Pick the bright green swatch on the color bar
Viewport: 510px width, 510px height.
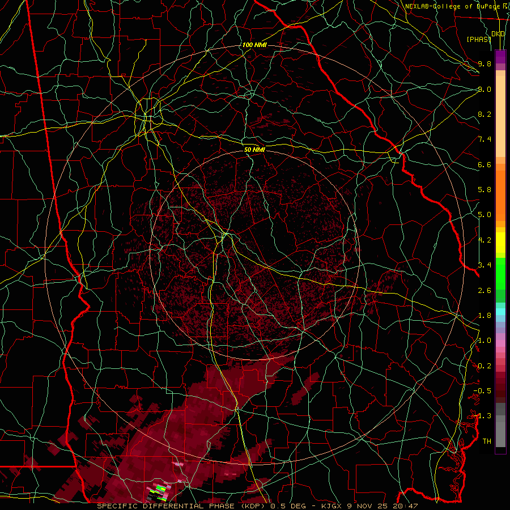500,273
